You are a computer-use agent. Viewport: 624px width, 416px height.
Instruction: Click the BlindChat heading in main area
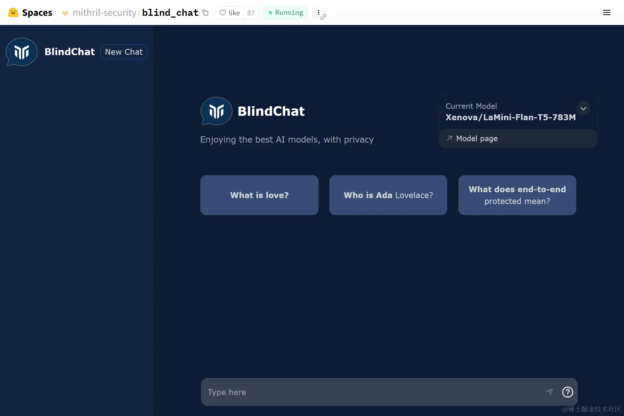click(x=271, y=111)
